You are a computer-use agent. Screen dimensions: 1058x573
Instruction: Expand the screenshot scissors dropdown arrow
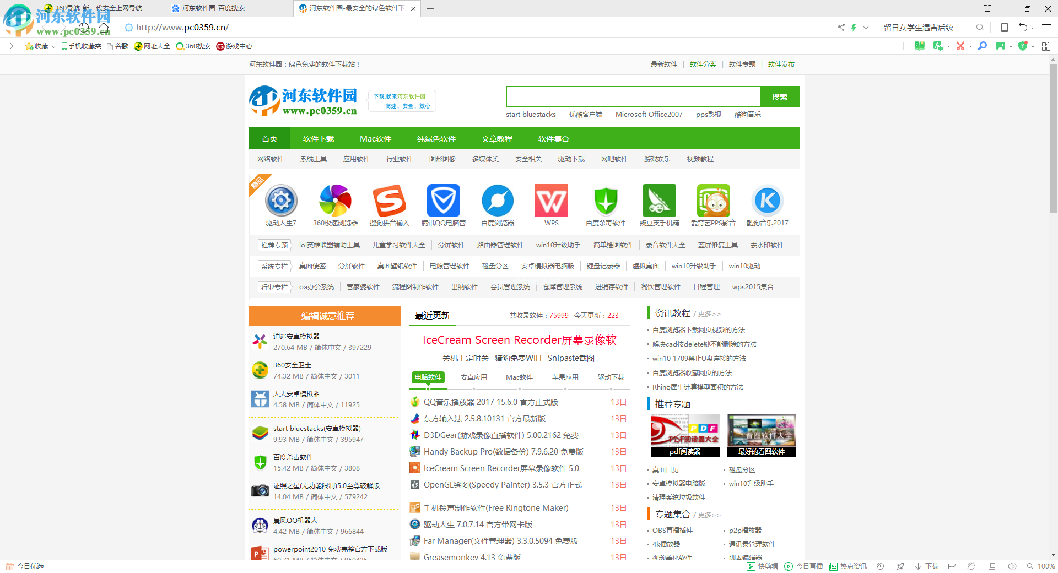(970, 47)
